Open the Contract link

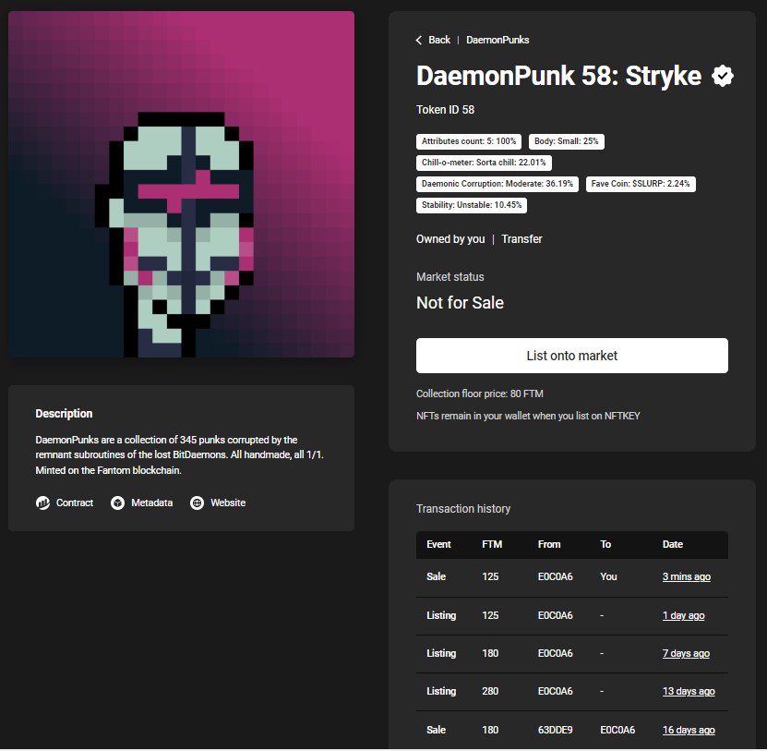click(75, 503)
